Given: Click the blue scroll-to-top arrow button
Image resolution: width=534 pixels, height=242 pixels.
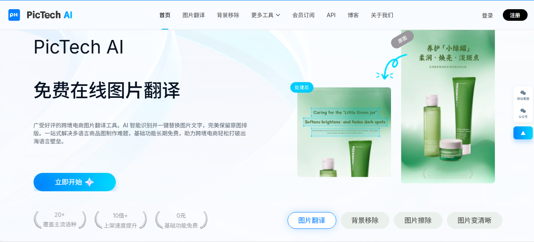Looking at the screenshot, I should click(x=523, y=133).
